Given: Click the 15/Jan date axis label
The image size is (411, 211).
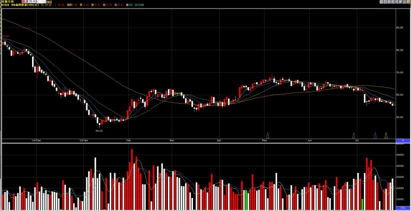Looking at the screenshot, I should pos(84,140).
